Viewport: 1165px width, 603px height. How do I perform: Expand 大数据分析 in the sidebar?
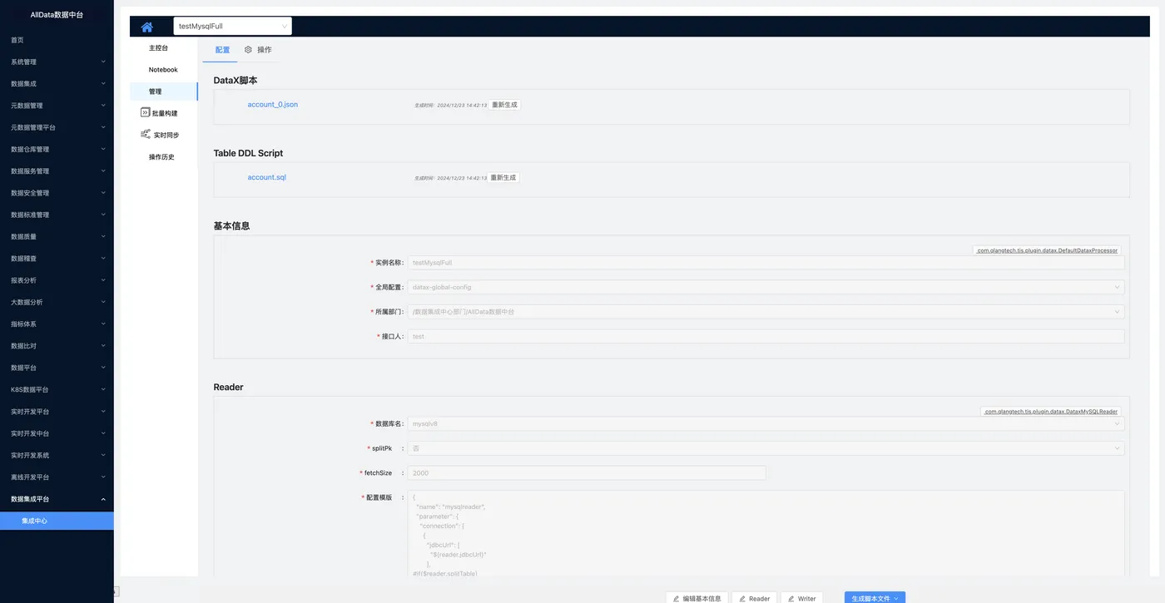[57, 302]
